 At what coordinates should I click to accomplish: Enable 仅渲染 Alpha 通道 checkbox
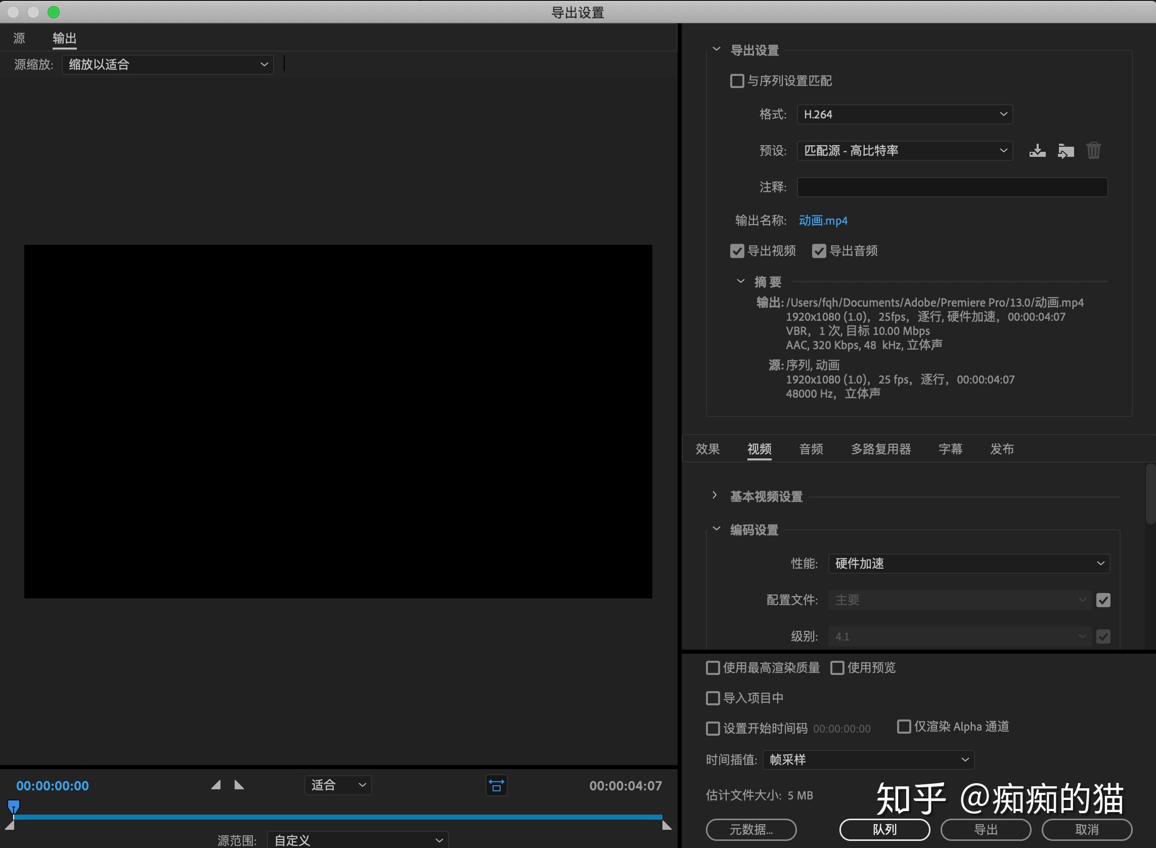coord(904,727)
